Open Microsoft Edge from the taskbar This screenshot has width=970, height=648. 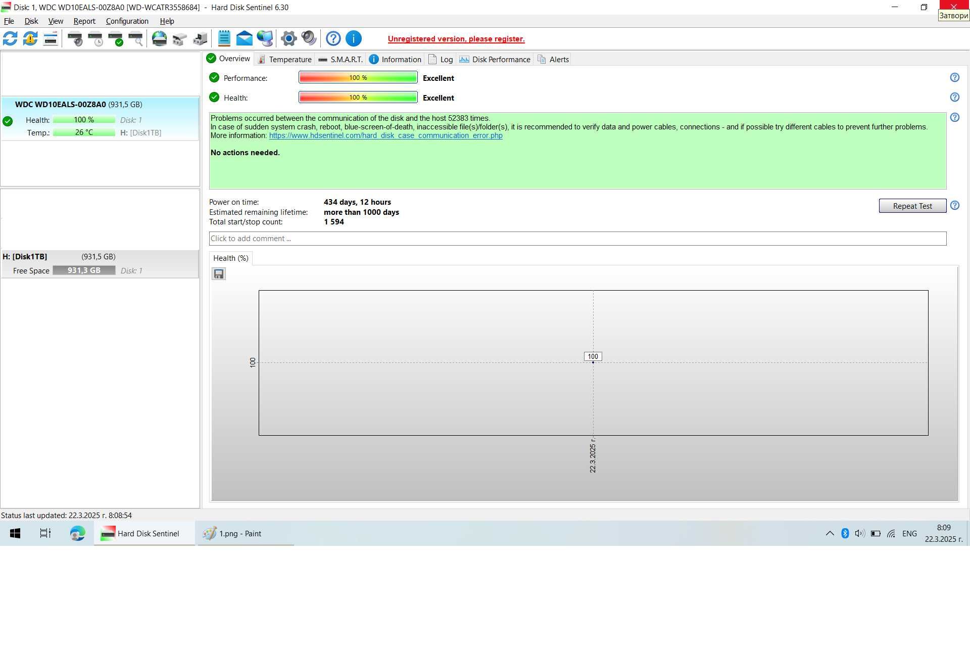[x=77, y=533]
